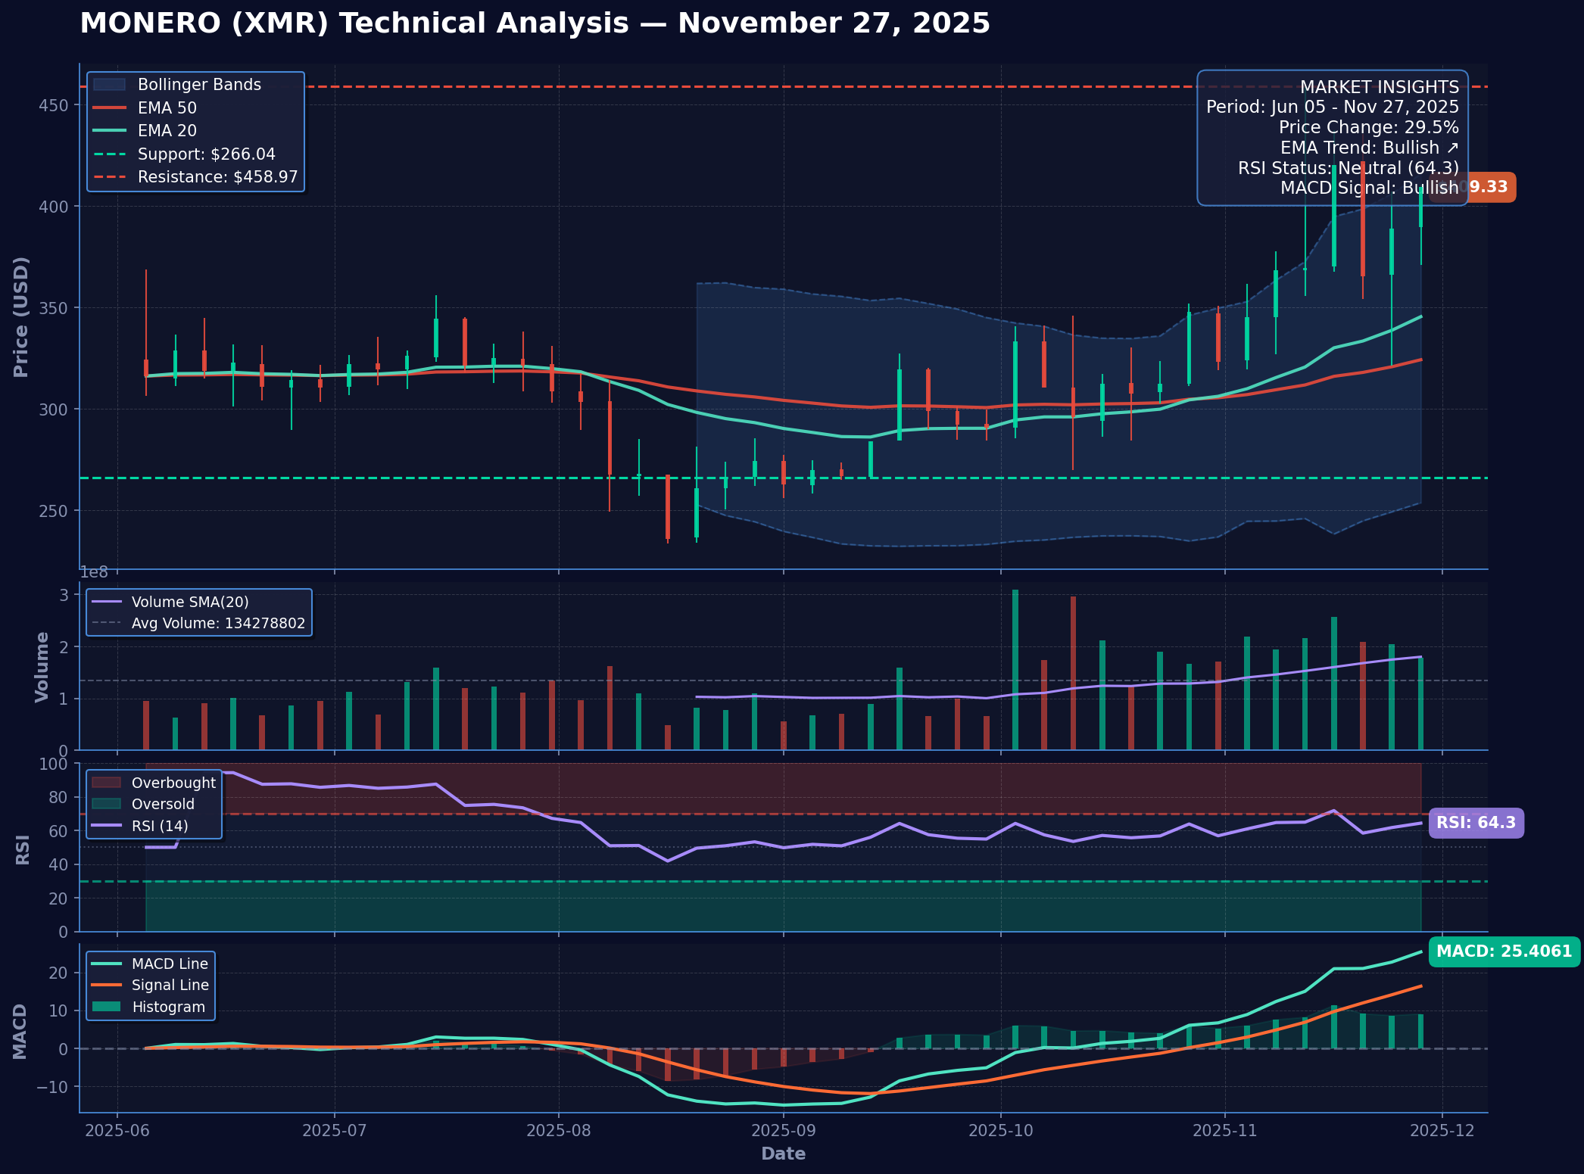Click the Signal Line legend entry

coord(170,986)
